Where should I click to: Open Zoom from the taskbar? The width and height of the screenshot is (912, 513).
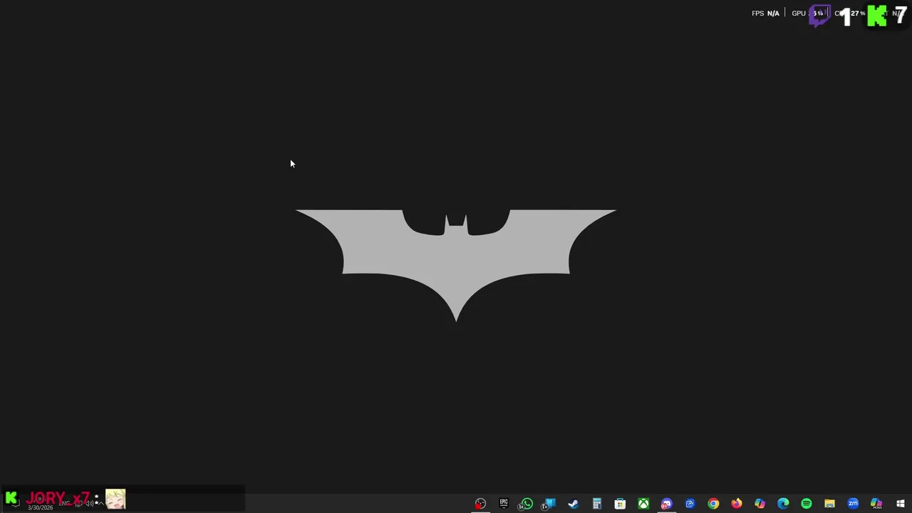point(853,504)
